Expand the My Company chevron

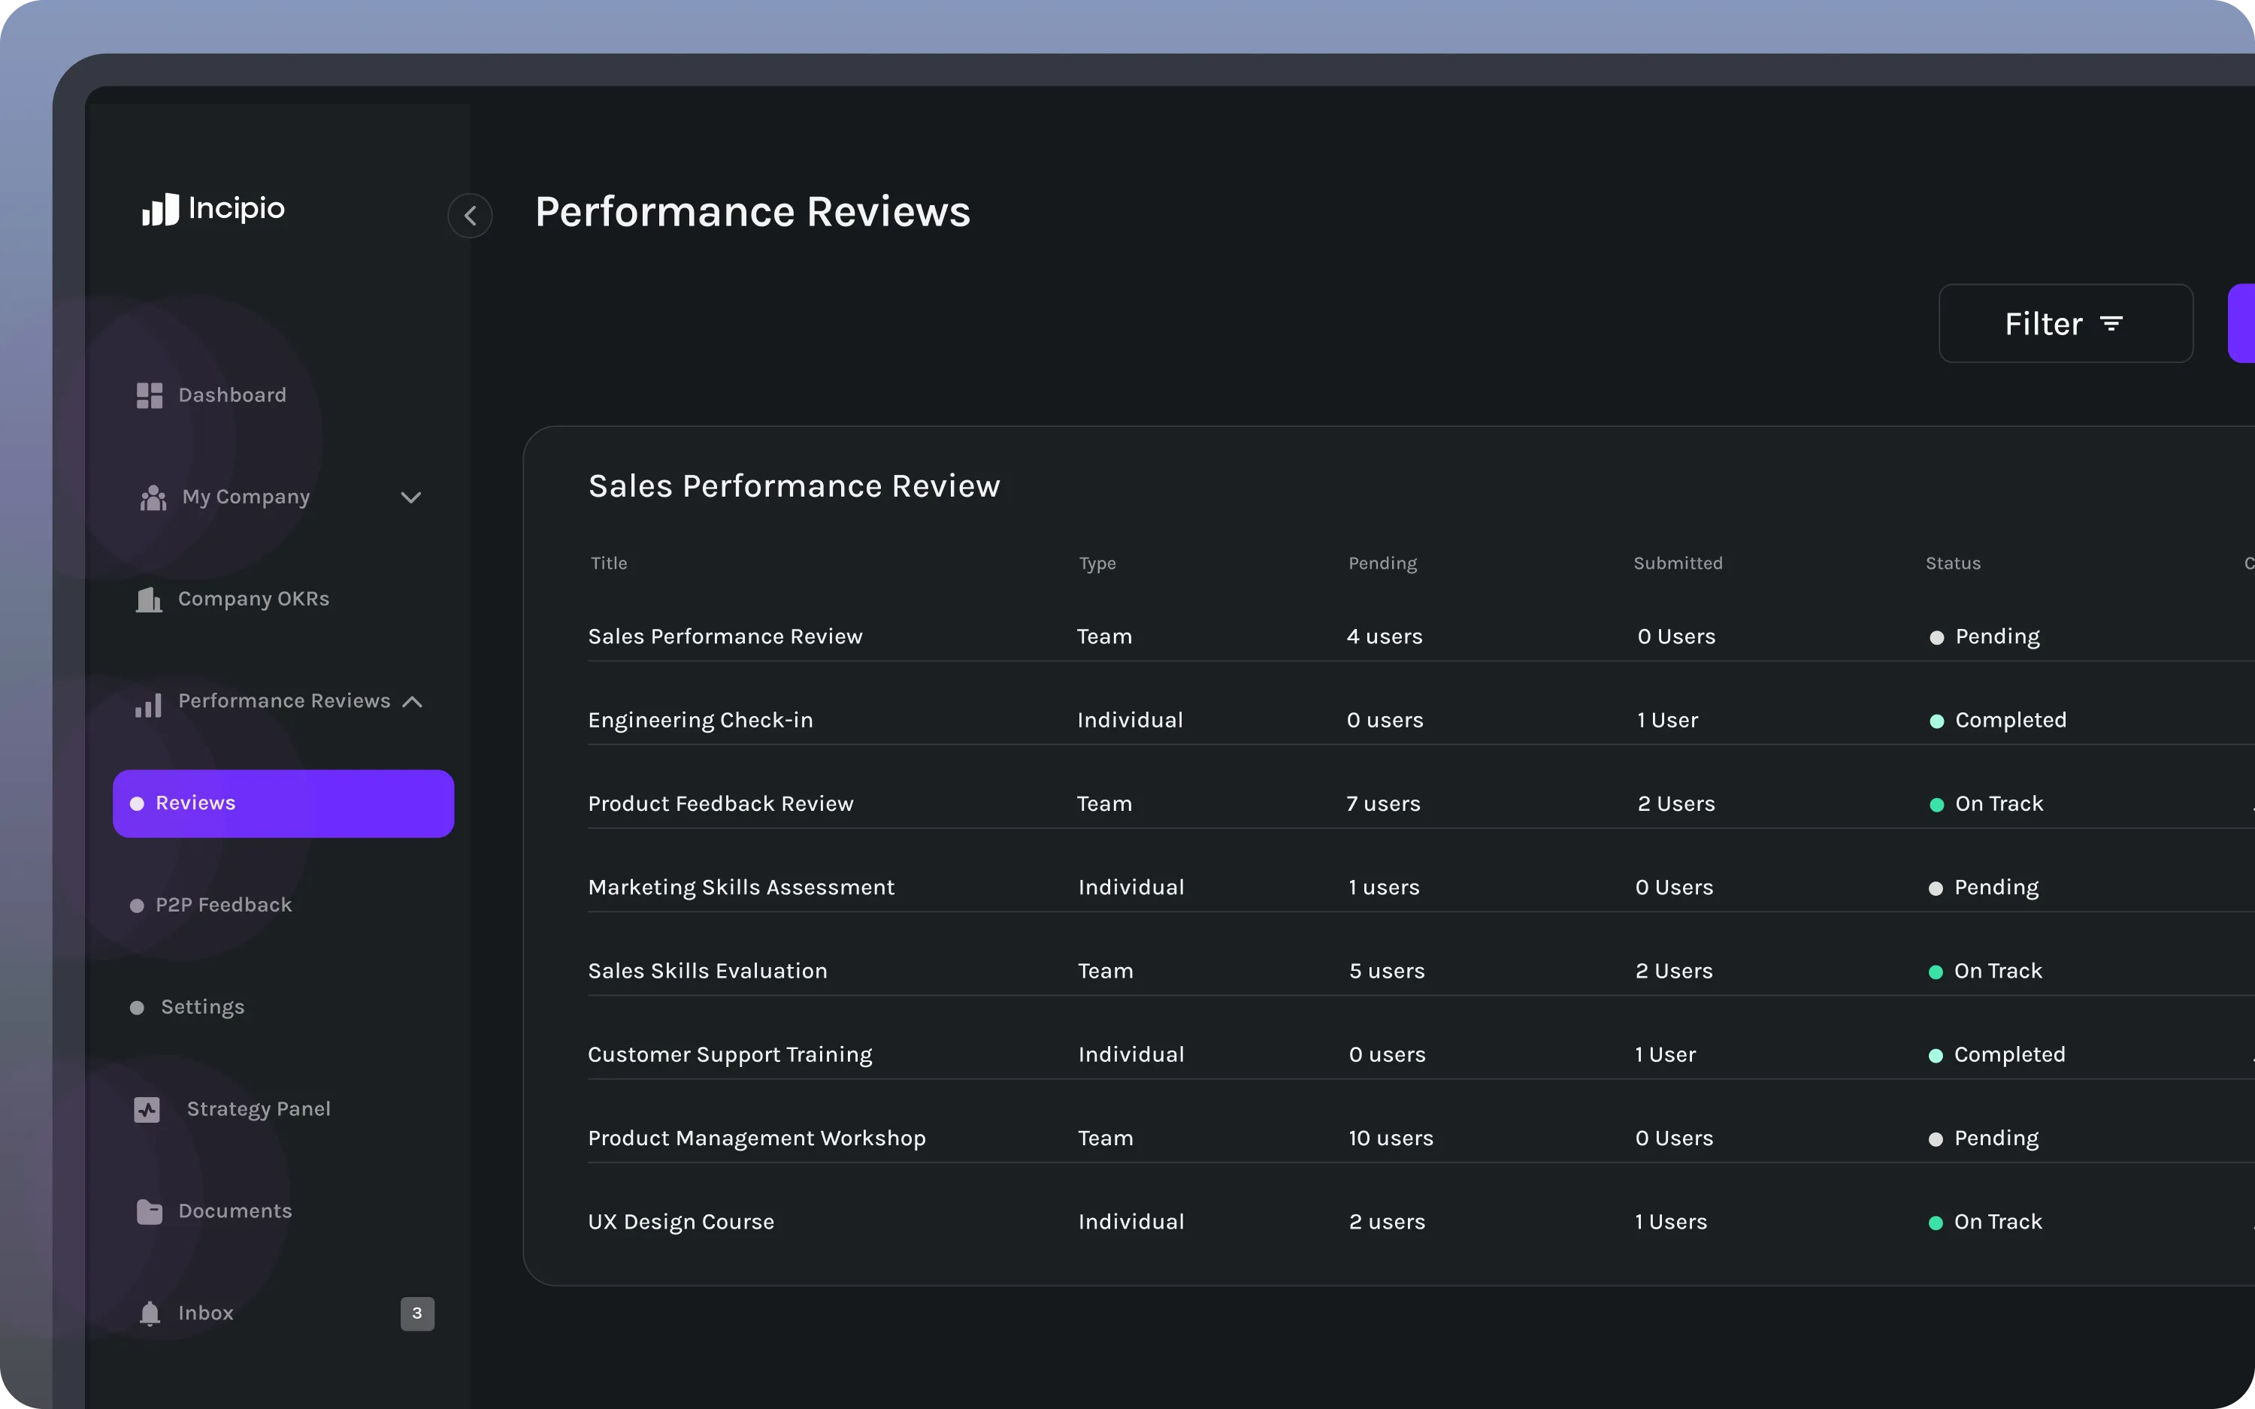click(x=411, y=497)
